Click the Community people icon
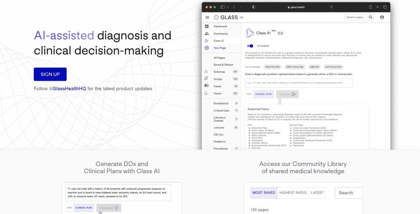 207,34
